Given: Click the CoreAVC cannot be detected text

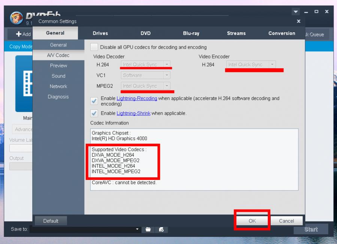Looking at the screenshot, I should click(x=124, y=183).
